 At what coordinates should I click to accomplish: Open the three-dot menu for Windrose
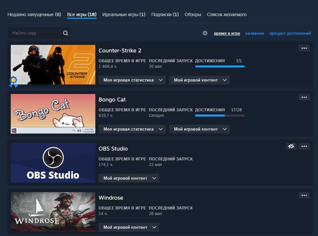304,195
